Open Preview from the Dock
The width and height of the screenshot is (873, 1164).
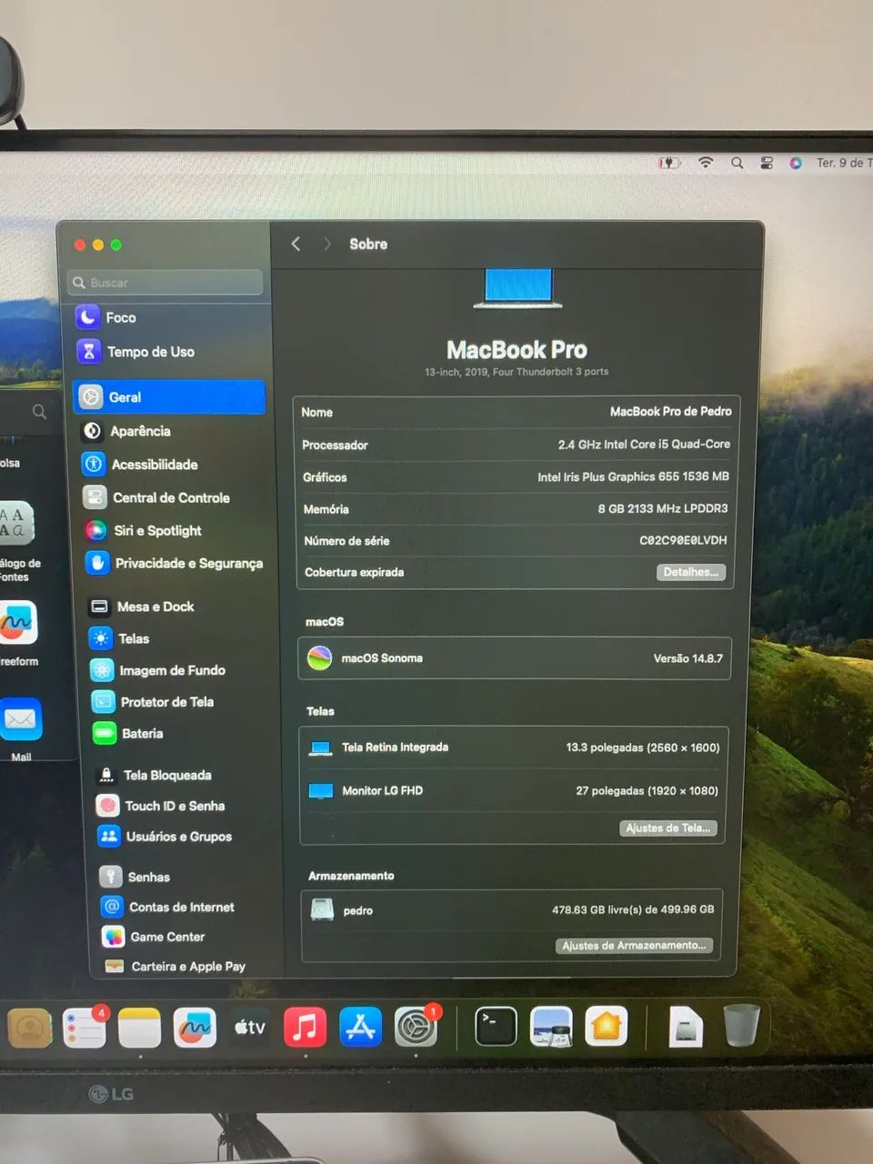click(551, 1027)
